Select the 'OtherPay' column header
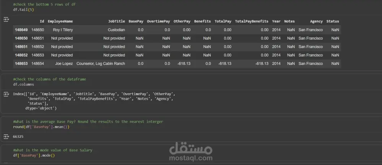The height and width of the screenshot is (165, 382). coord(182,21)
